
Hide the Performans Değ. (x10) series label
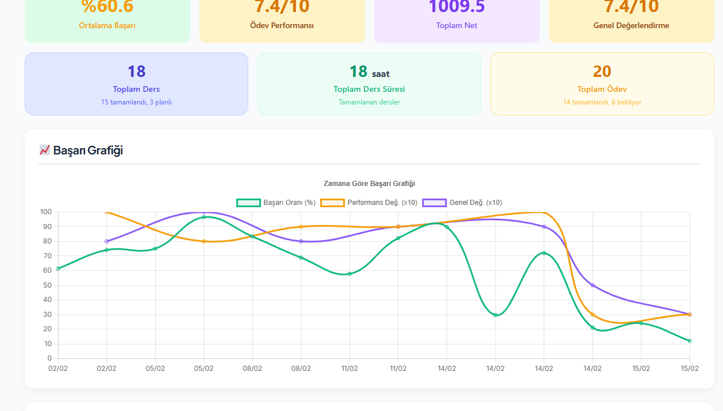[382, 203]
